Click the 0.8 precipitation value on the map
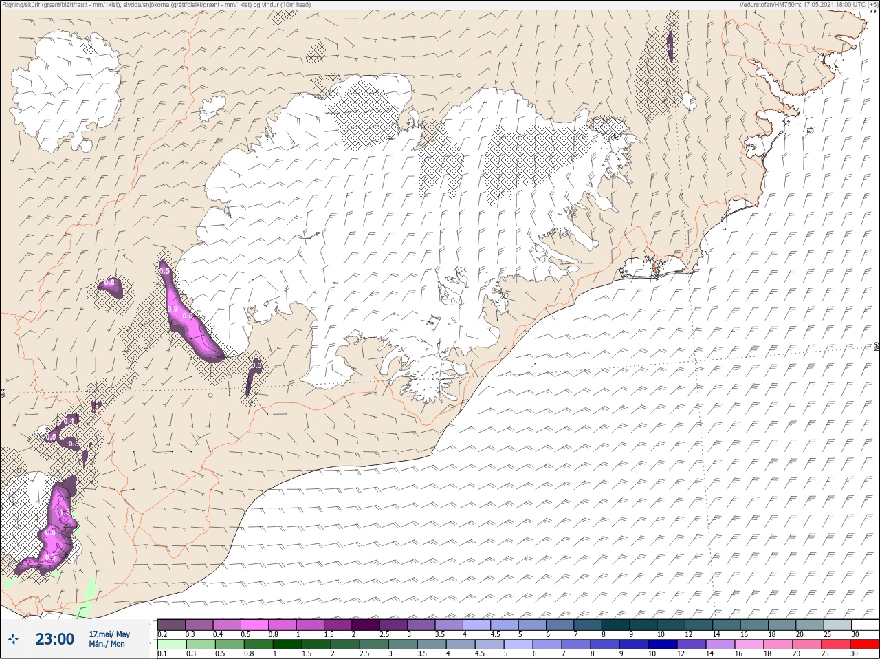 tap(50, 532)
